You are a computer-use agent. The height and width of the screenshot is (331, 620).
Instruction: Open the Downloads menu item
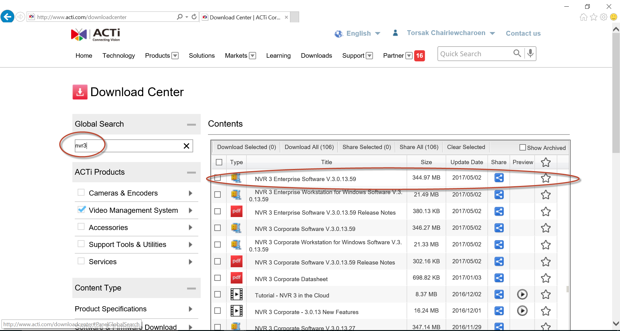pyautogui.click(x=316, y=56)
